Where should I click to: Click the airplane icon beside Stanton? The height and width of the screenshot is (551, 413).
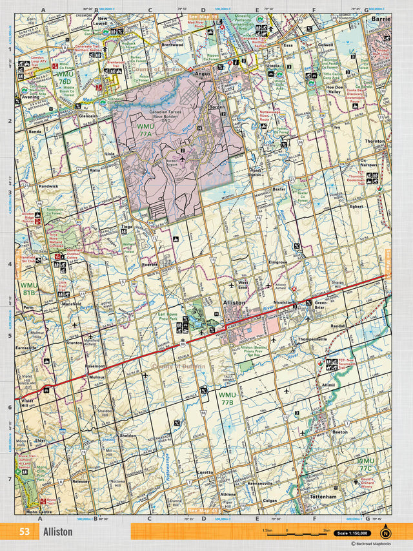click(76, 325)
